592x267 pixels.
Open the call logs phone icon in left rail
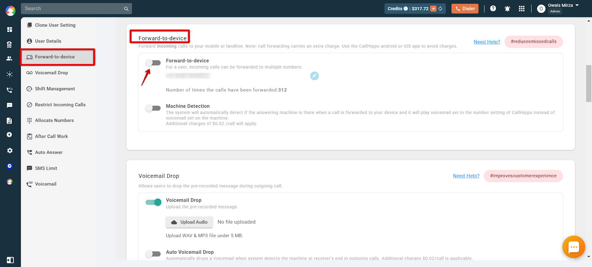[10, 90]
